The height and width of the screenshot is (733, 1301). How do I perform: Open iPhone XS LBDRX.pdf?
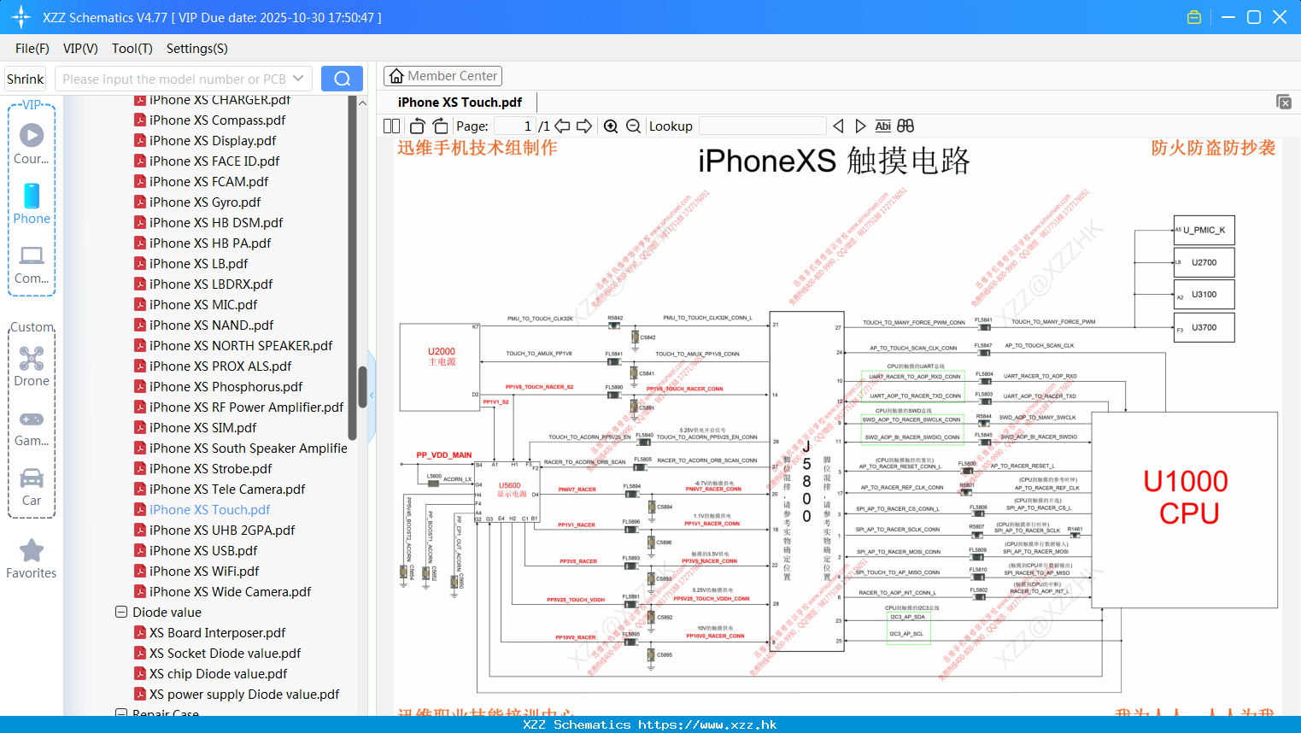(211, 284)
